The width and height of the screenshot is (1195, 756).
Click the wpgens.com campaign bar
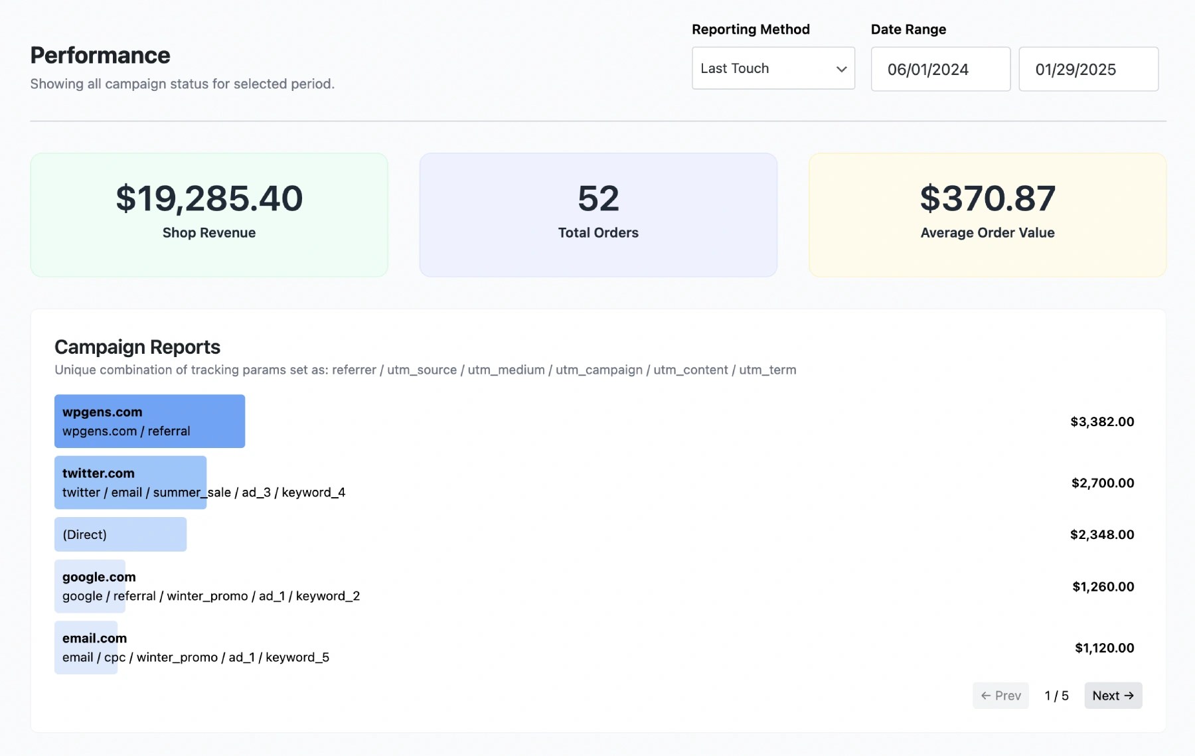tap(149, 421)
